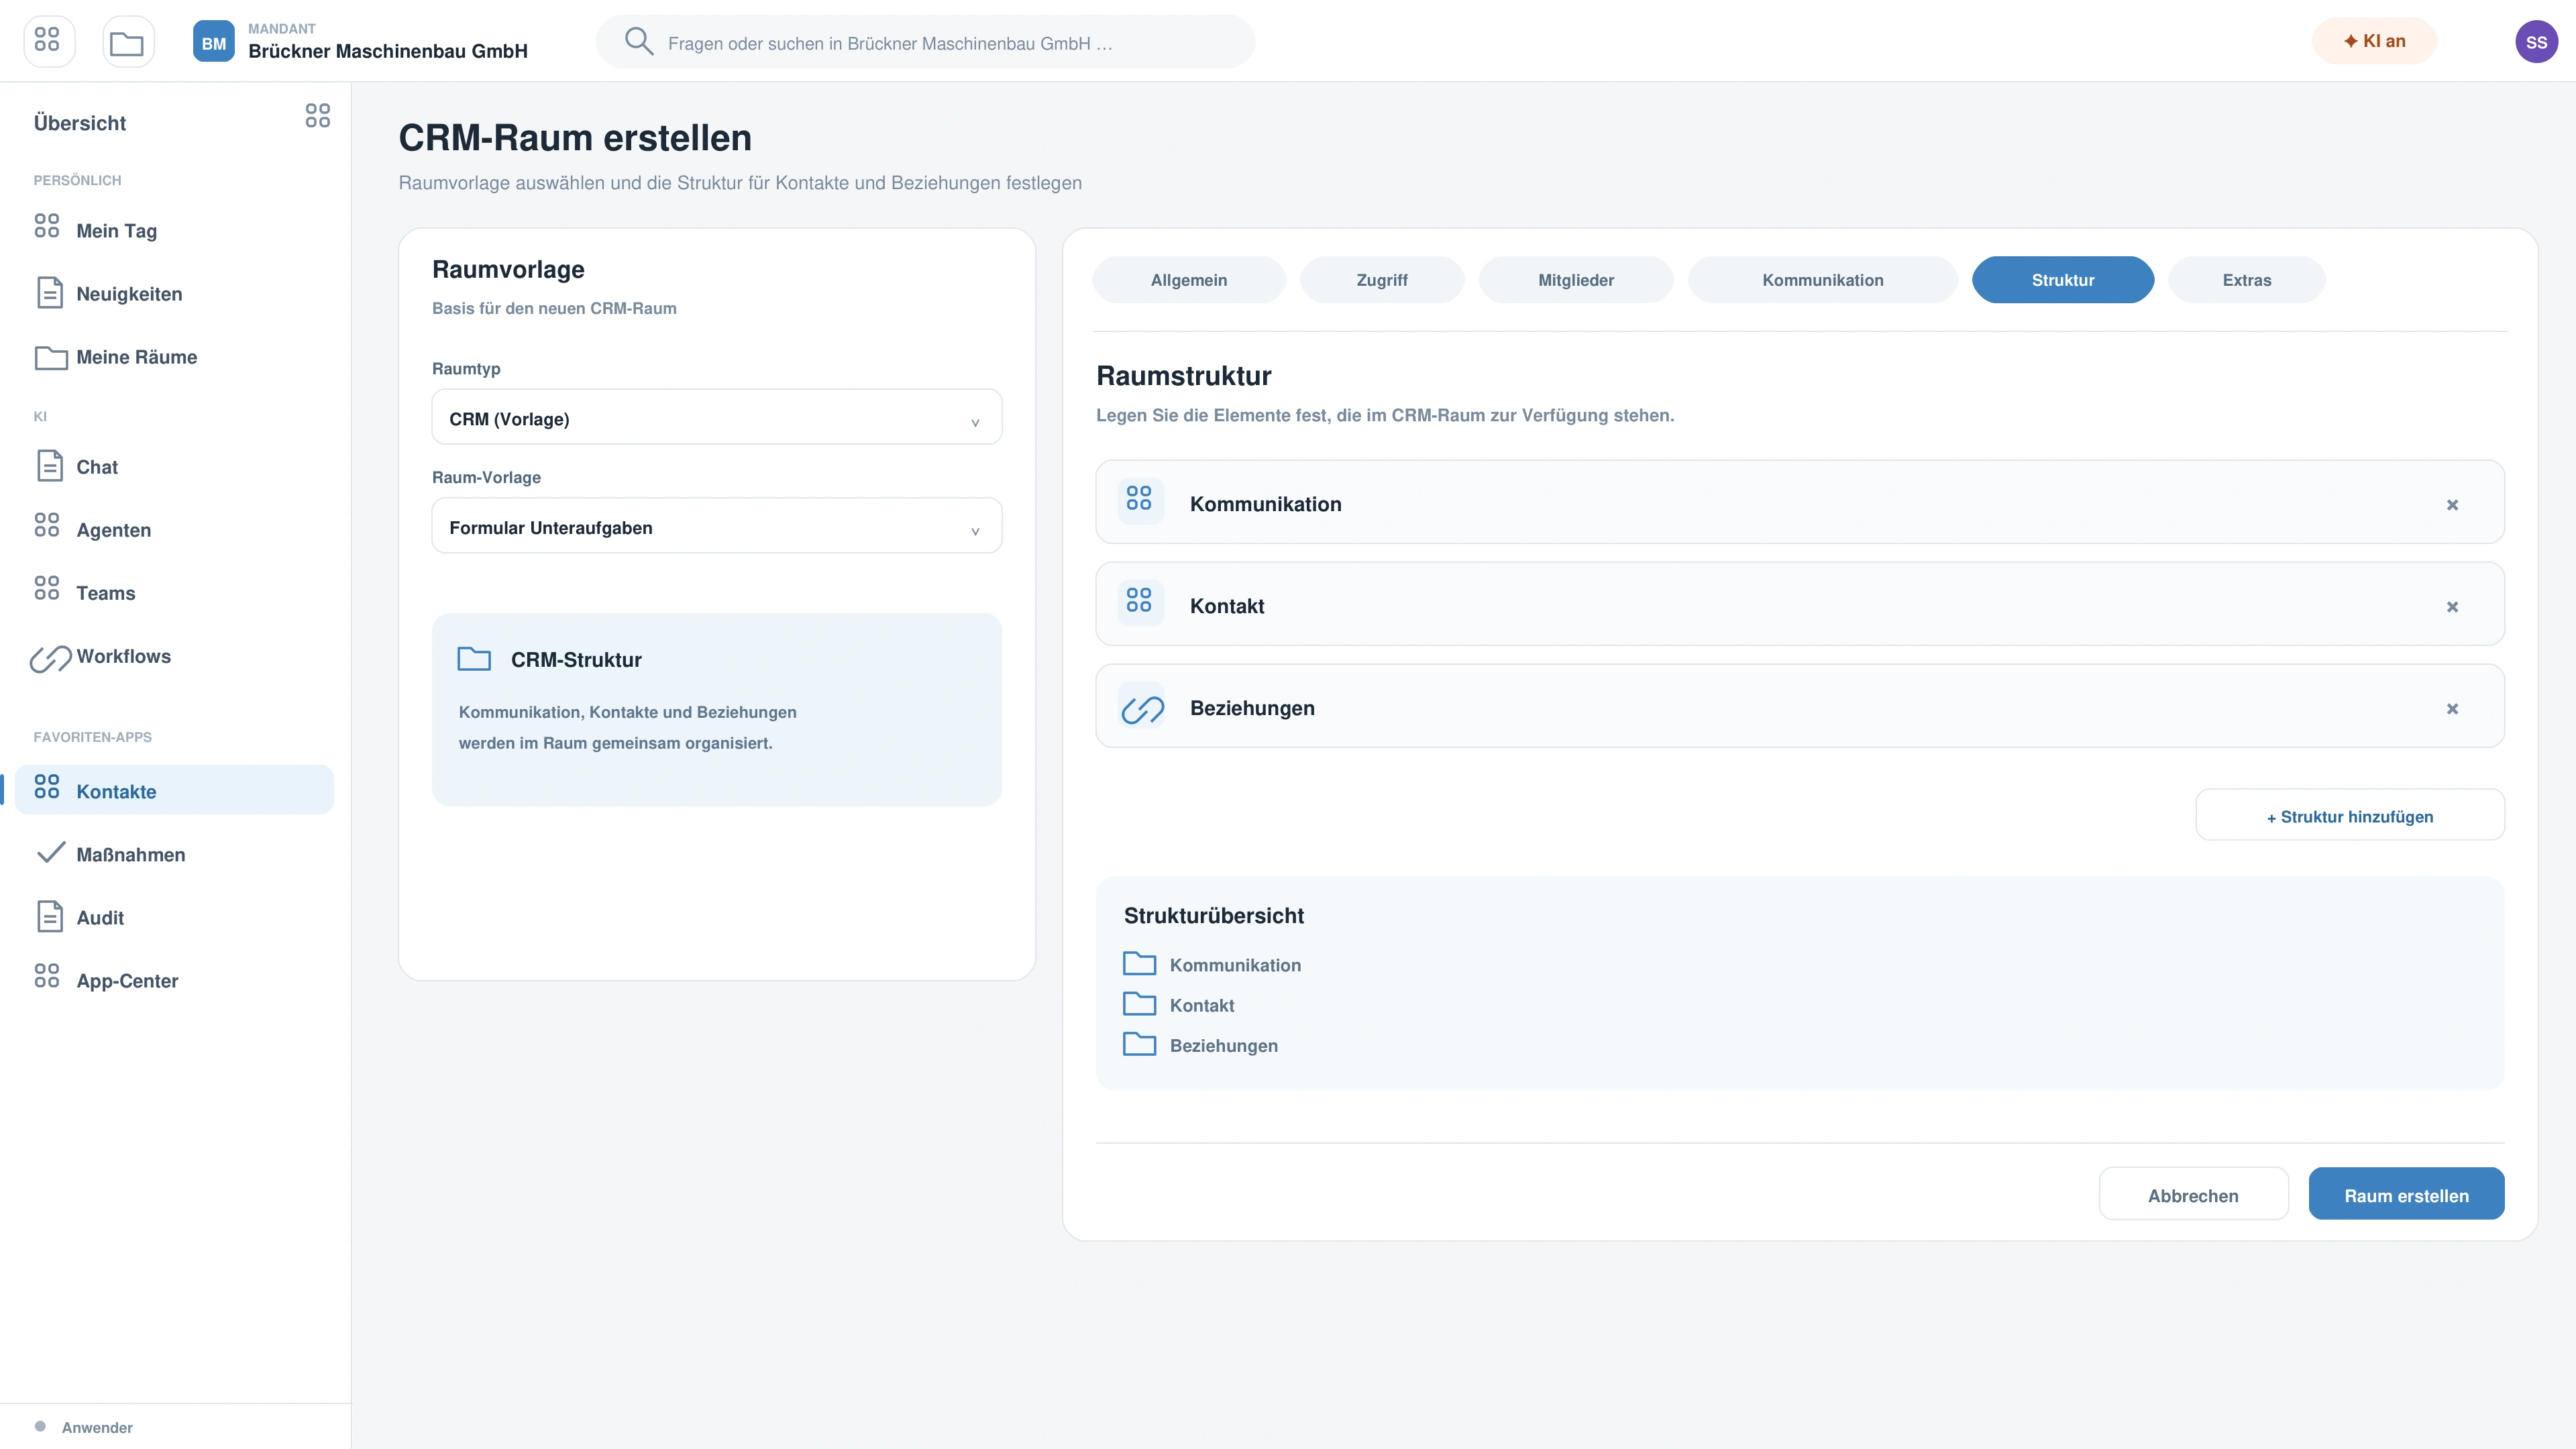Click the grid icon beside Übersicht
This screenshot has width=2576, height=1449.
pos(317,115)
